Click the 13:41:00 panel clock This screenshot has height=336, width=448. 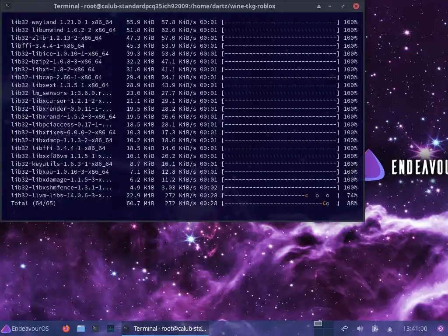pyautogui.click(x=415, y=329)
